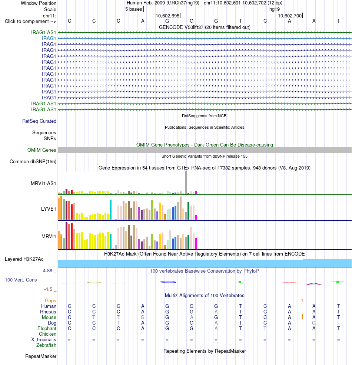Image resolution: width=352 pixels, height=365 pixels.
Task: Click the cyan bar in the LYVE1 chart
Action: [111, 210]
